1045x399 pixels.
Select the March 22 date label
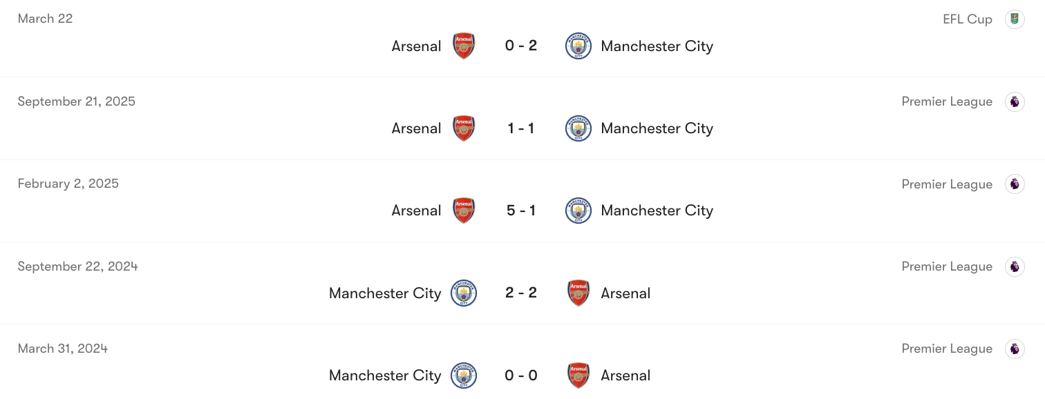(x=45, y=19)
